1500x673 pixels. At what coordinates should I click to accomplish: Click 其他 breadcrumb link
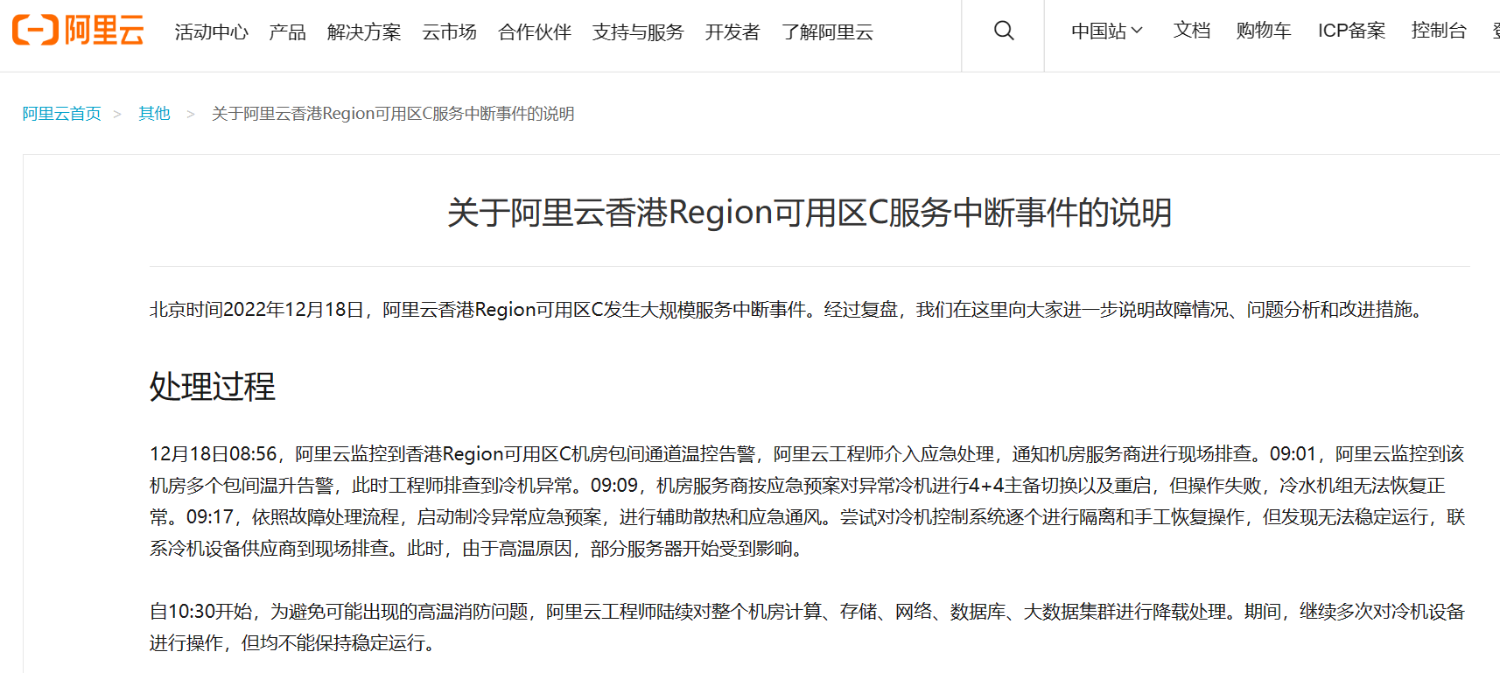(x=154, y=114)
